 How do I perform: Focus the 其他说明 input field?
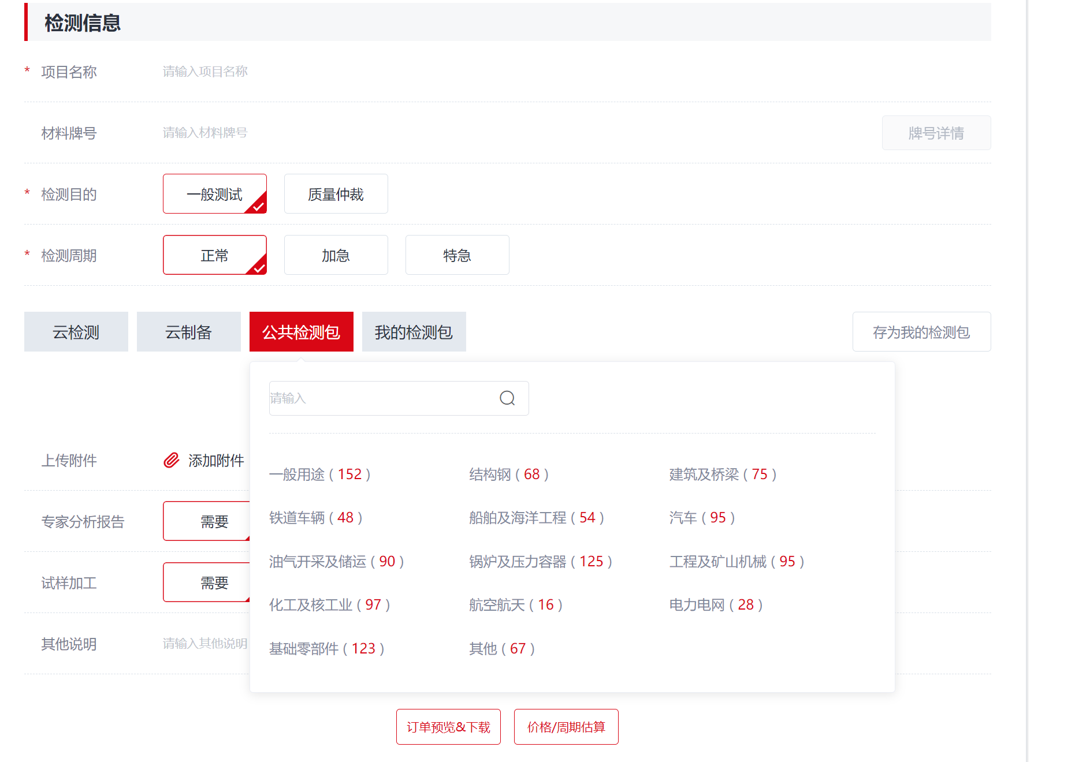[x=206, y=644]
